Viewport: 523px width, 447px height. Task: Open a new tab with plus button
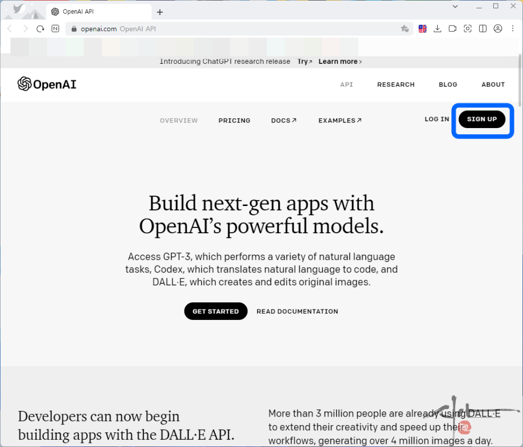point(160,12)
